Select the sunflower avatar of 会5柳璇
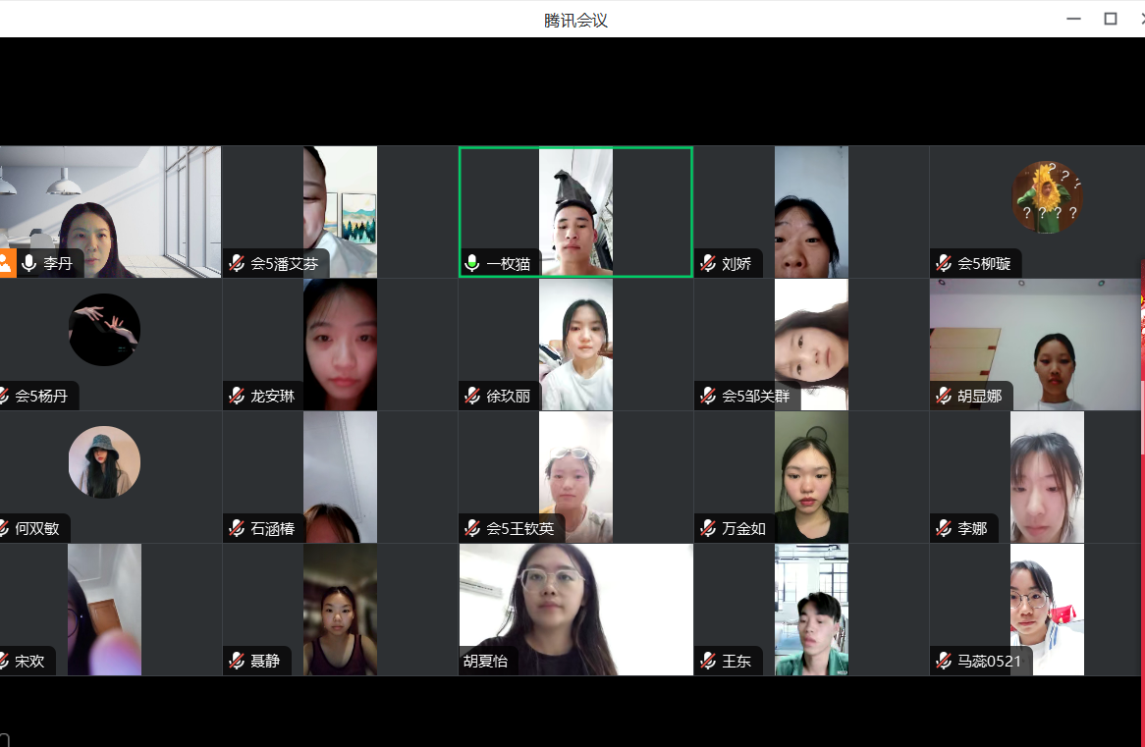Screen dimensions: 1145x747 (x=1048, y=197)
